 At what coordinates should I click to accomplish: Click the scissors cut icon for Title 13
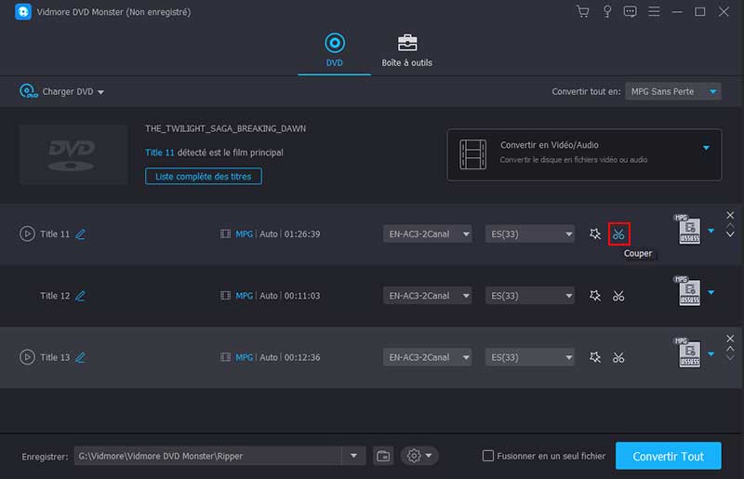(618, 357)
